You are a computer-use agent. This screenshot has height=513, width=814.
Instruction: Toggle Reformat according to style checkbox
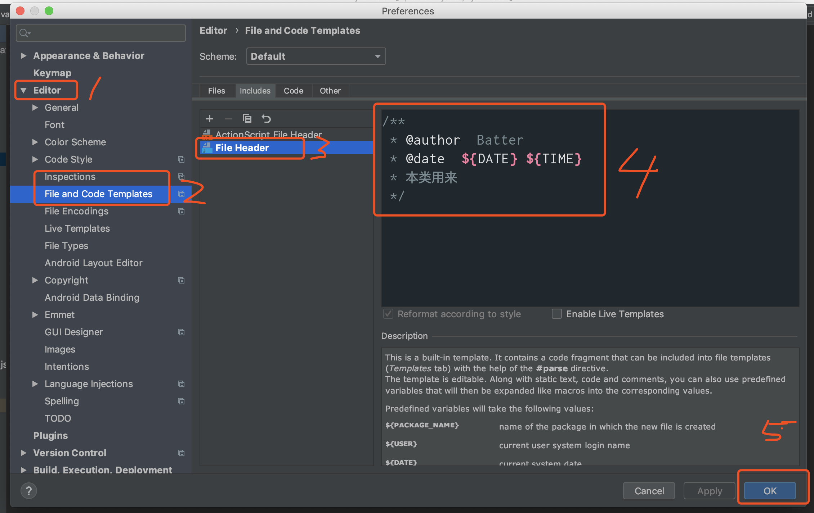388,314
